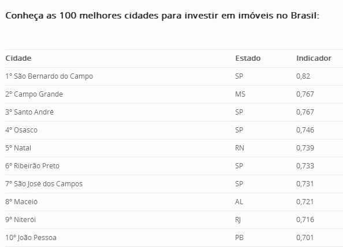Select the São Bernardo do Campo row

click(174, 76)
